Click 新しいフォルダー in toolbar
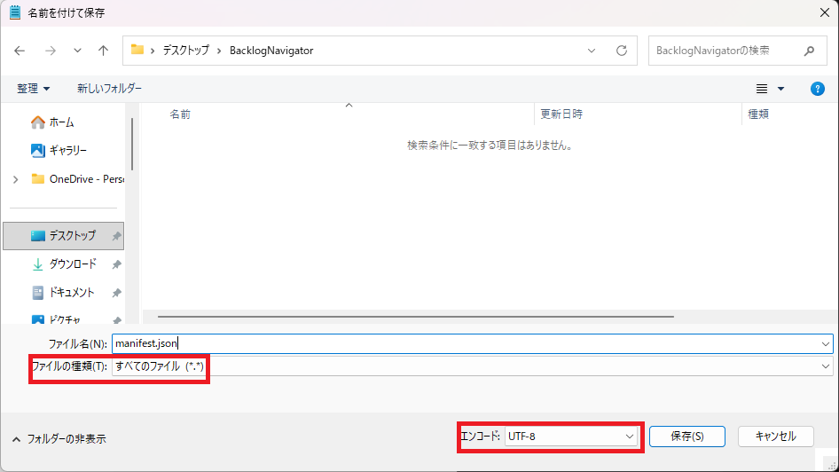Image resolution: width=839 pixels, height=472 pixels. click(x=109, y=89)
